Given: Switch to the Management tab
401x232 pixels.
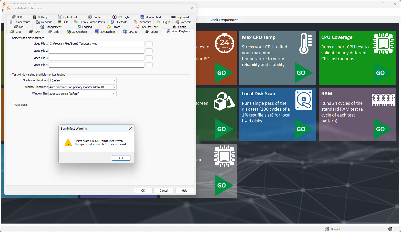Looking at the screenshot, I should (51, 27).
